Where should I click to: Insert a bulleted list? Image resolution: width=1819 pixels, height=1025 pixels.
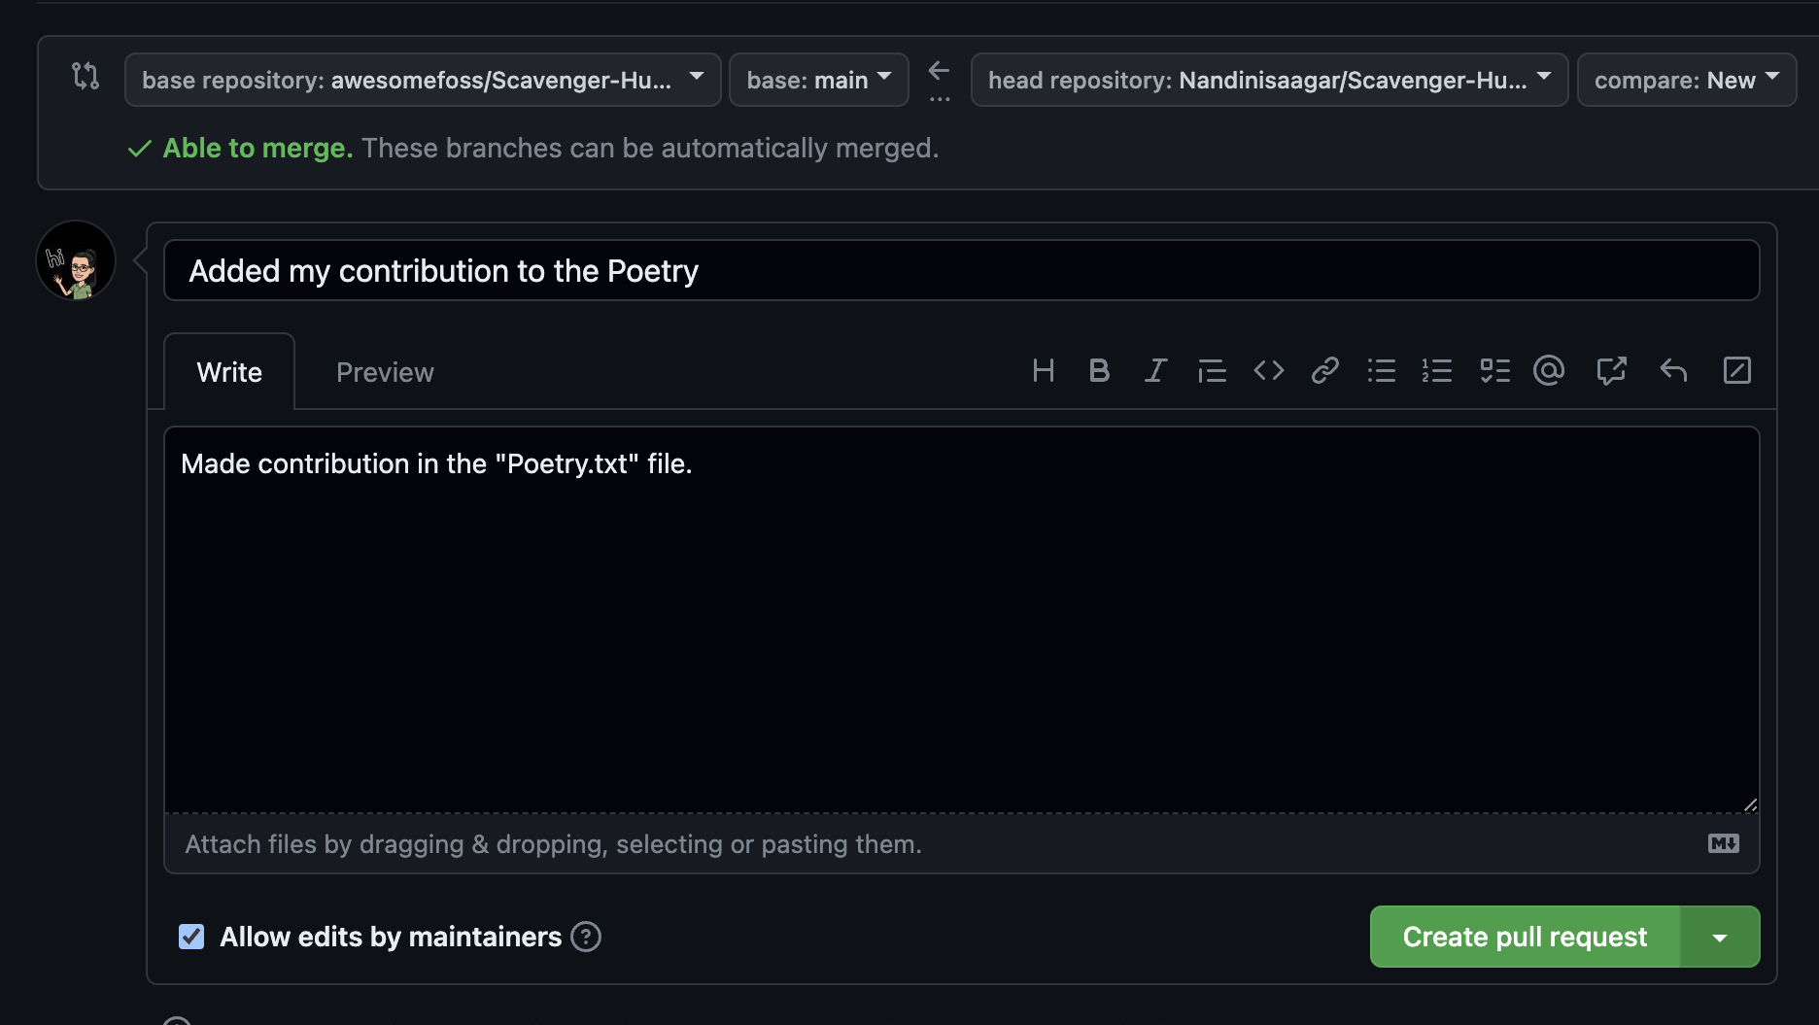click(x=1381, y=370)
